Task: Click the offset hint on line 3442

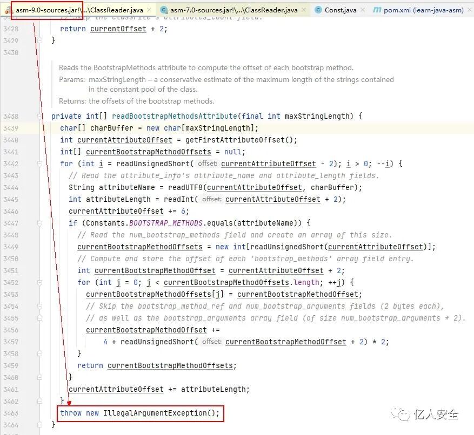Action: (208, 164)
